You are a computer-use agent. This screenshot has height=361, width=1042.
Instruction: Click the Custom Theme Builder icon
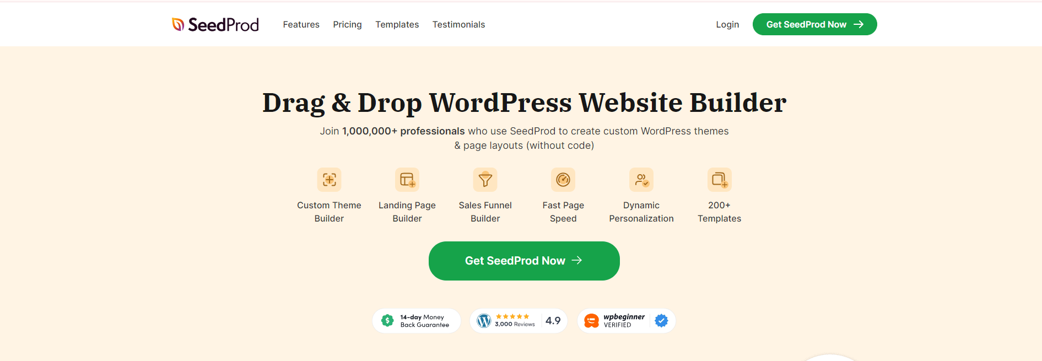[329, 180]
